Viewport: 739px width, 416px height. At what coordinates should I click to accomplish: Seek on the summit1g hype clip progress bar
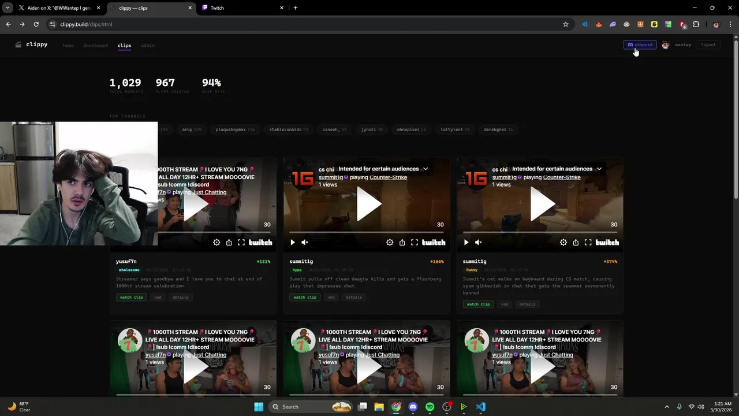point(367,232)
